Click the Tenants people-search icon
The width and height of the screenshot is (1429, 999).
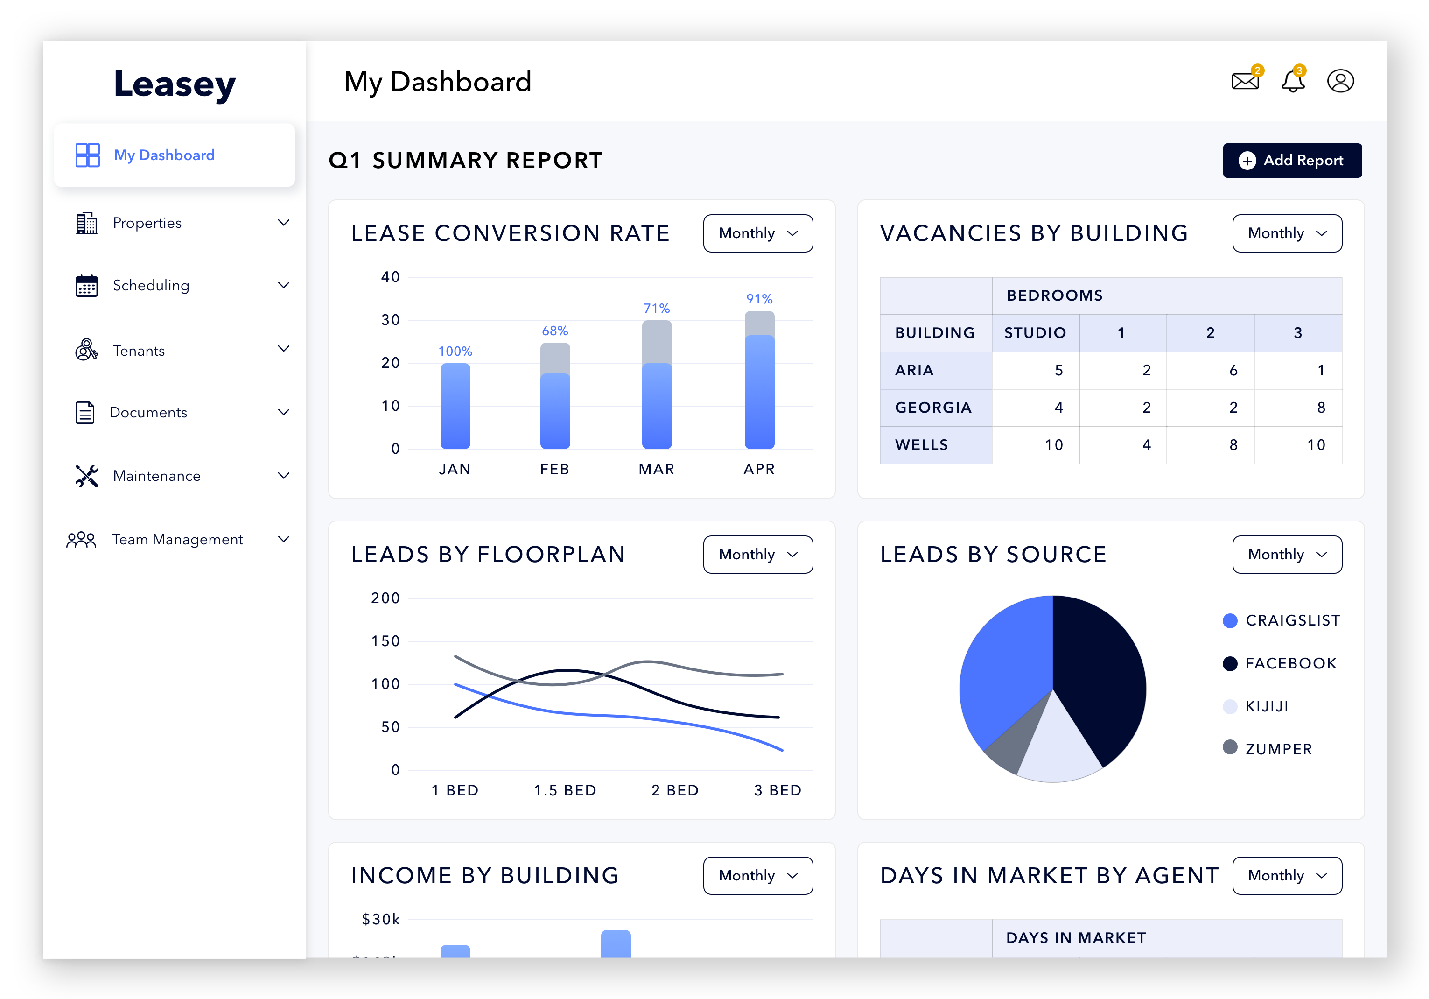(x=86, y=350)
